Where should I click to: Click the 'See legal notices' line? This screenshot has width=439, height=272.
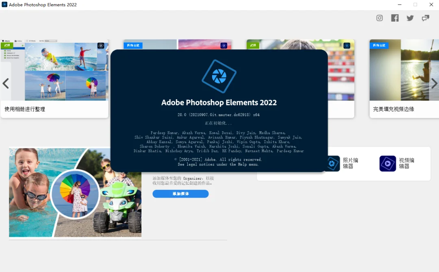coord(218,164)
